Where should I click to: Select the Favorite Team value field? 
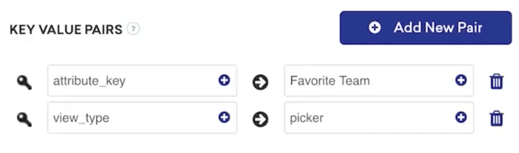tap(369, 81)
